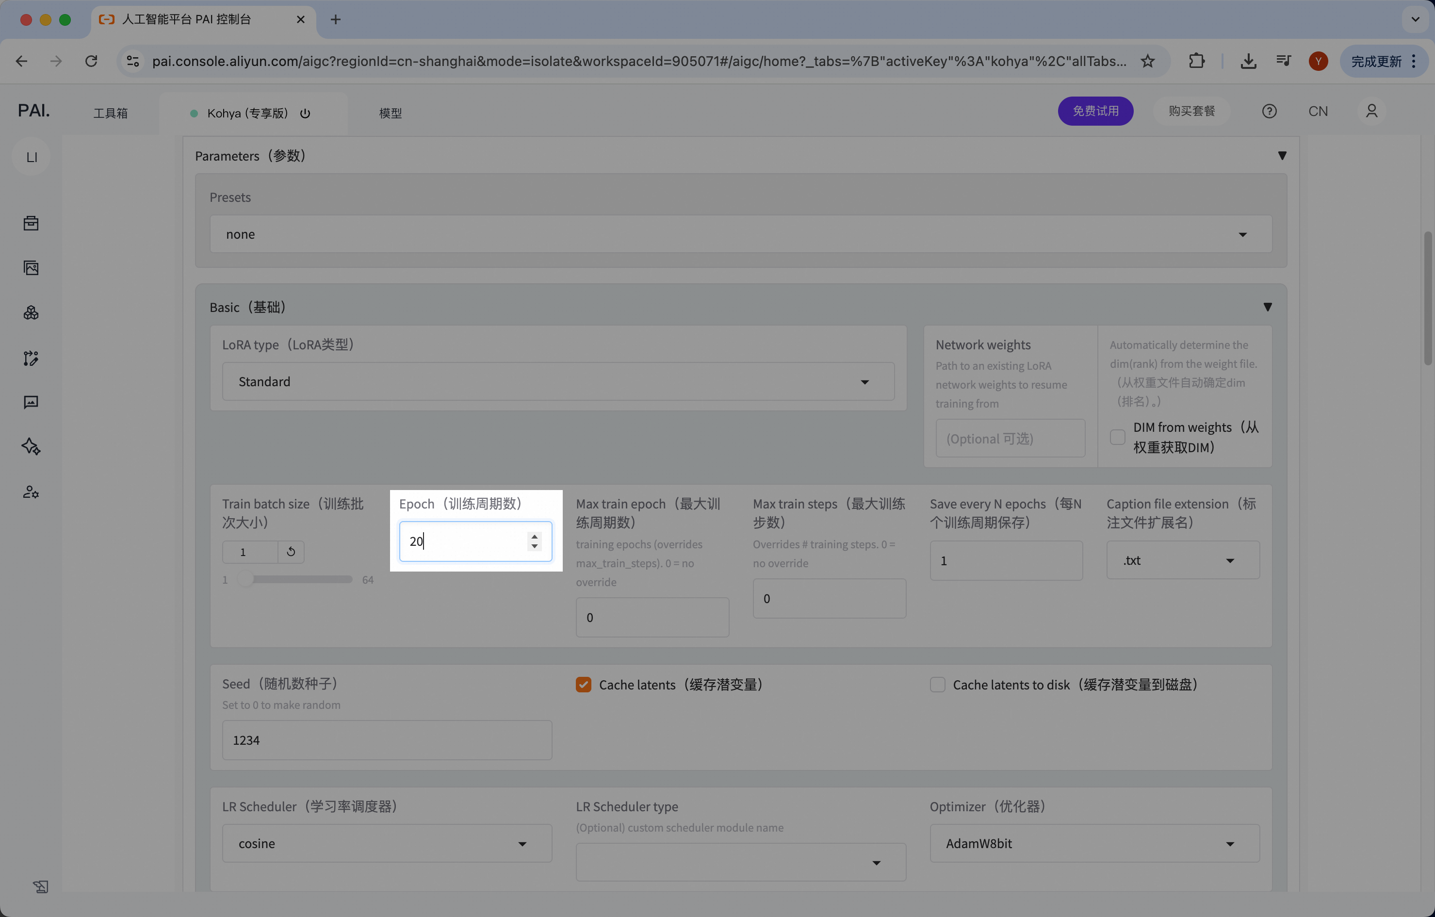Open the image gallery sidebar icon
The image size is (1435, 917).
31,268
